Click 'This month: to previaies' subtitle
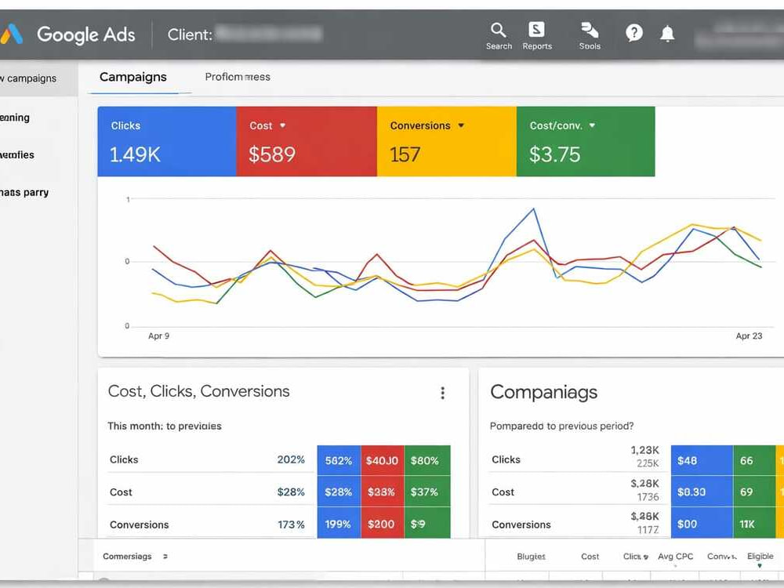Screen dimensions: 784x588 165,426
